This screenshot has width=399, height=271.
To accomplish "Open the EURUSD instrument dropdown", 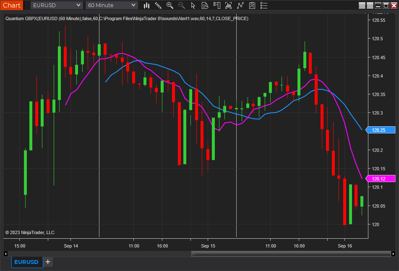I will tap(57, 5).
